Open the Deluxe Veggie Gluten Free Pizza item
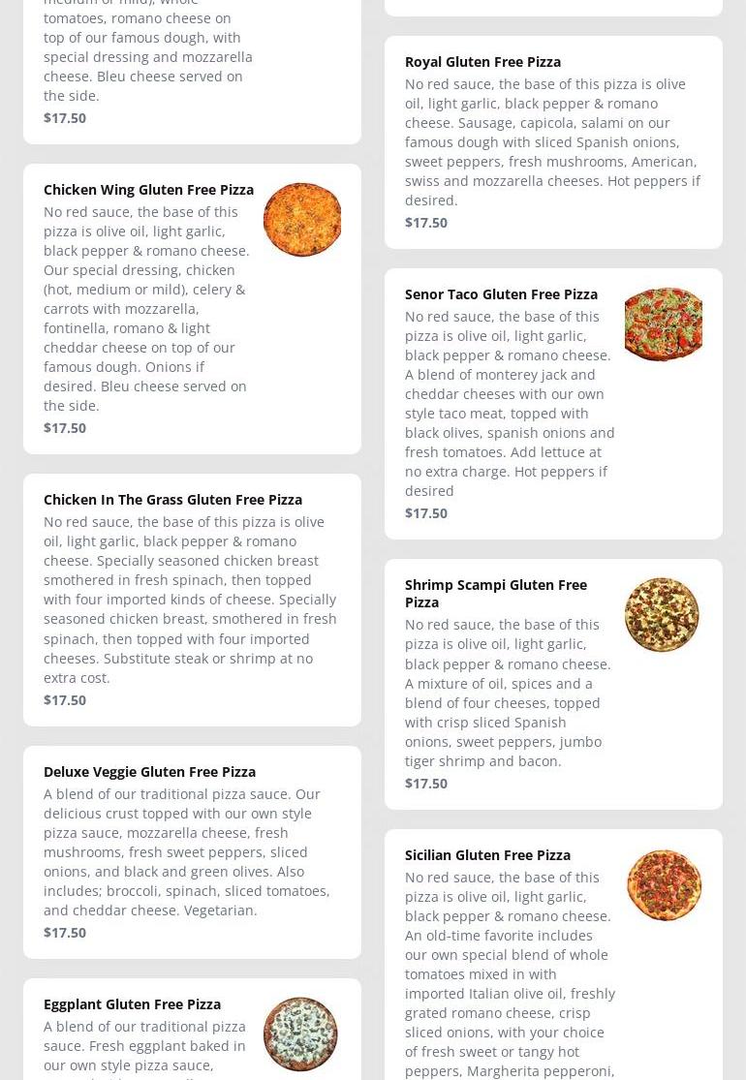746x1080 pixels. (149, 772)
